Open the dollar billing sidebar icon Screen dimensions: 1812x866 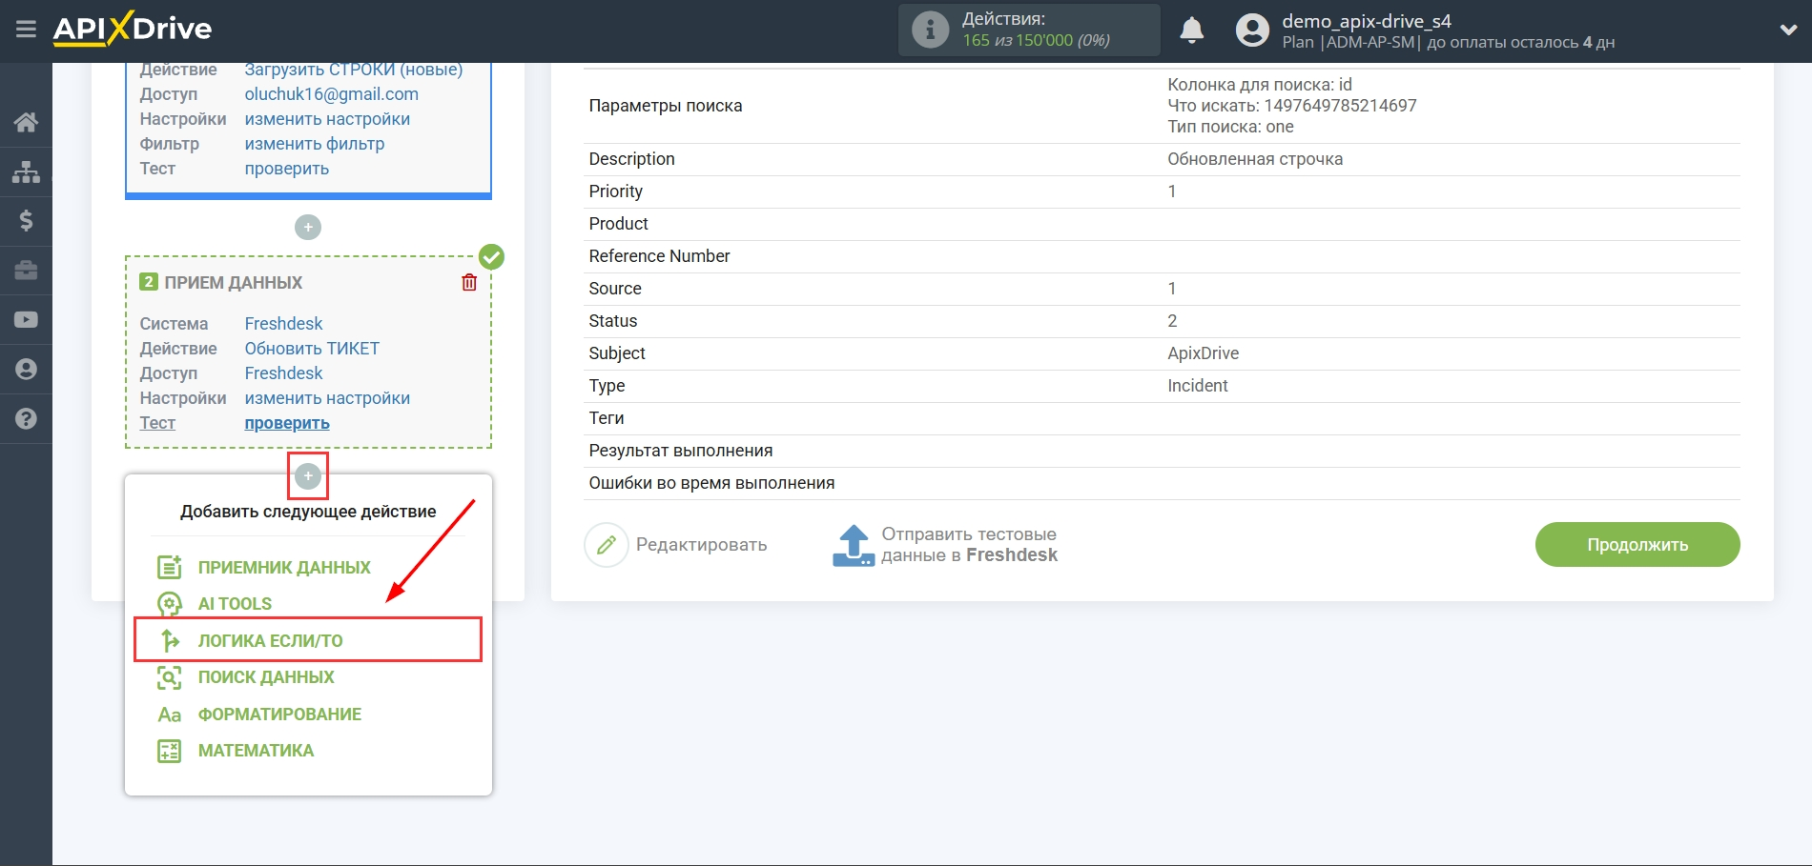(x=26, y=221)
